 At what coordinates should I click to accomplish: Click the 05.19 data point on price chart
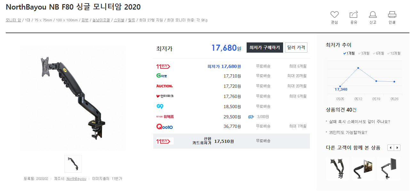376,81
